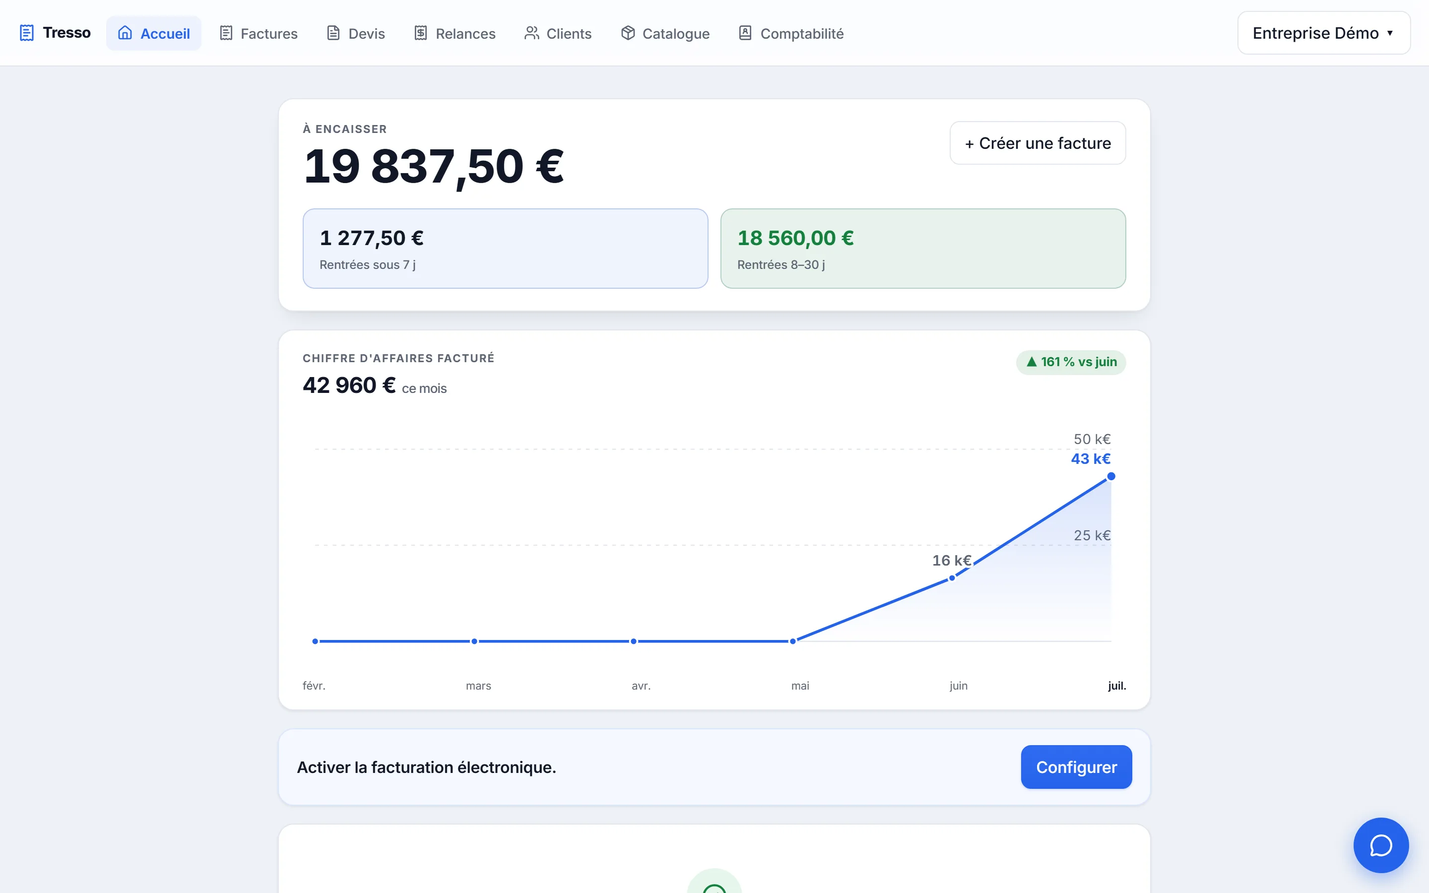Open the Relances tab label
Screen dimensions: 1429x893
(465, 34)
